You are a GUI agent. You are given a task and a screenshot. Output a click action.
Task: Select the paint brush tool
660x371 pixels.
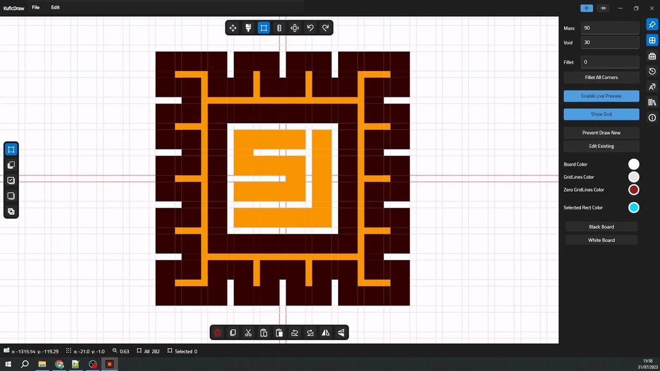[248, 28]
